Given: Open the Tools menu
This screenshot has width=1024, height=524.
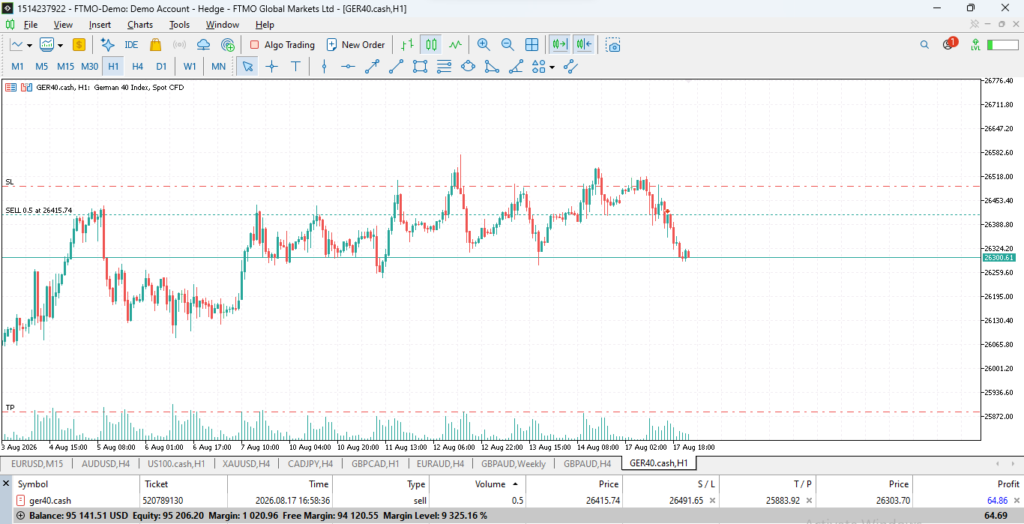Looking at the screenshot, I should [x=179, y=25].
